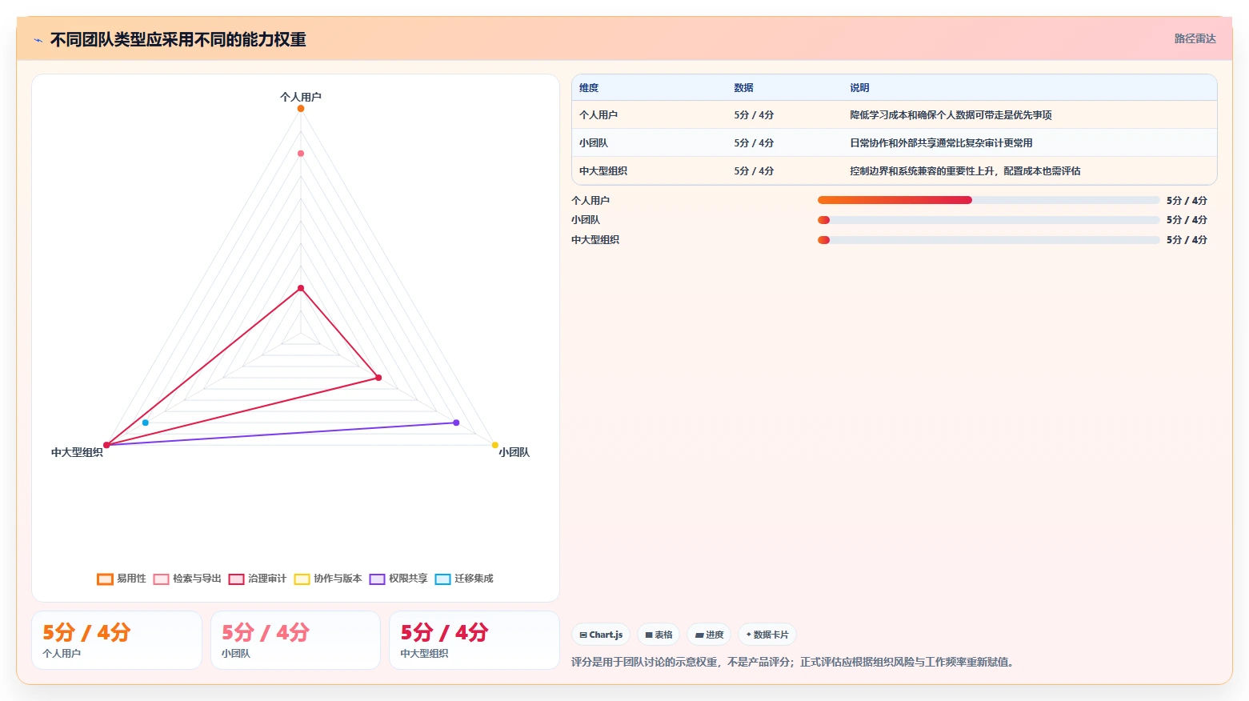Click the icon beside the page title
1249x701 pixels.
[38, 40]
